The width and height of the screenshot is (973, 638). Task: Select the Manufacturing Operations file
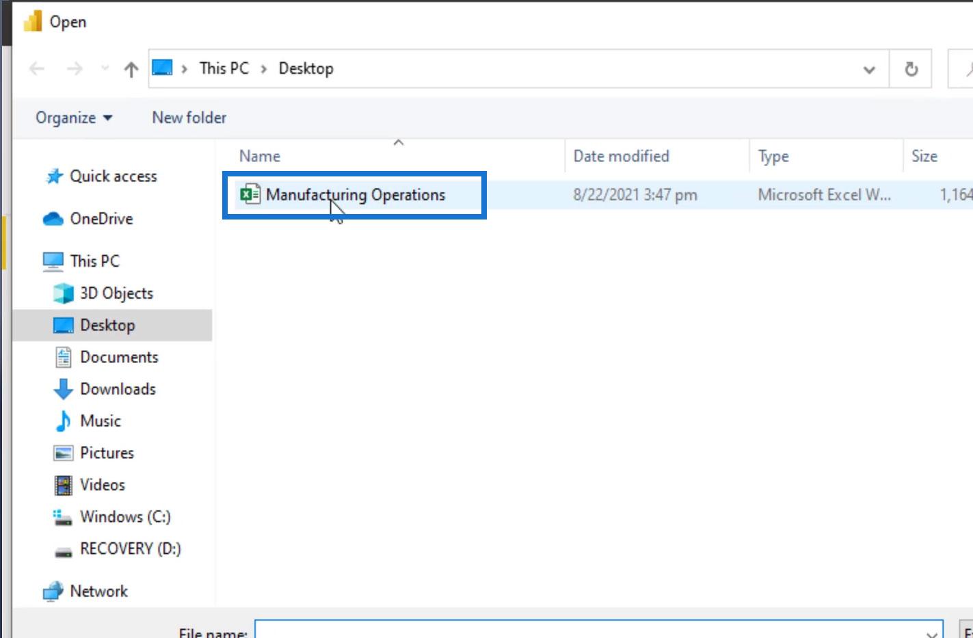[356, 195]
